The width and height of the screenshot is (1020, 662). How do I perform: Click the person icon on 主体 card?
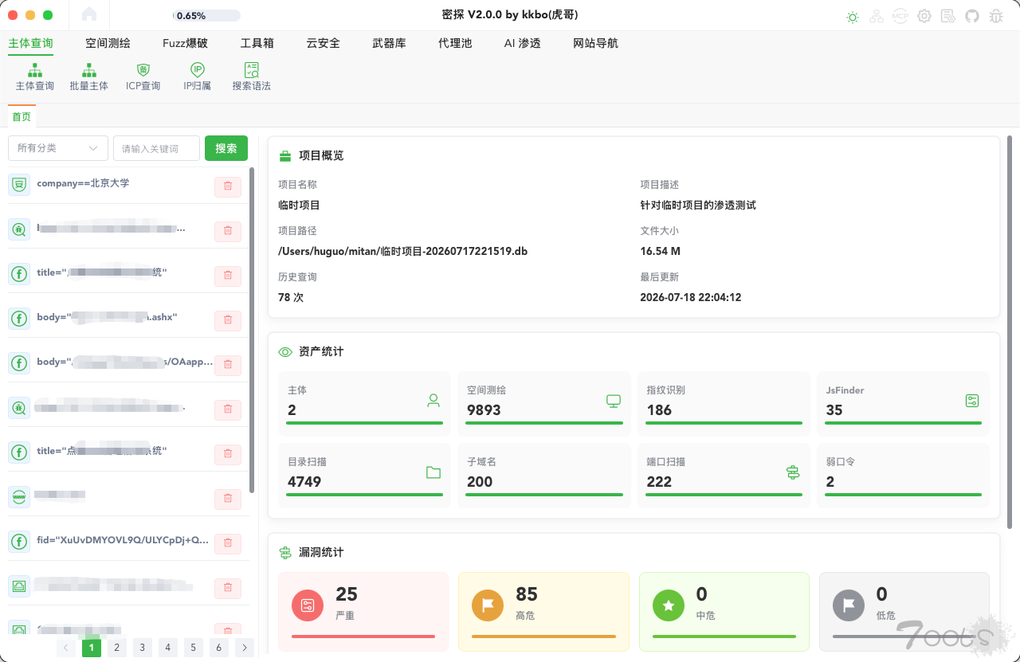pyautogui.click(x=433, y=401)
